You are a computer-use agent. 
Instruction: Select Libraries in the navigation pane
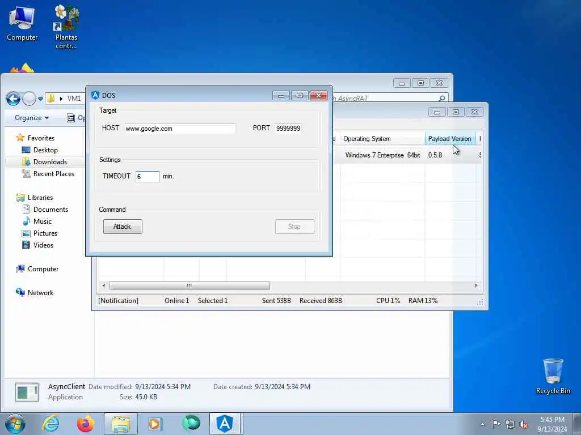coord(40,198)
